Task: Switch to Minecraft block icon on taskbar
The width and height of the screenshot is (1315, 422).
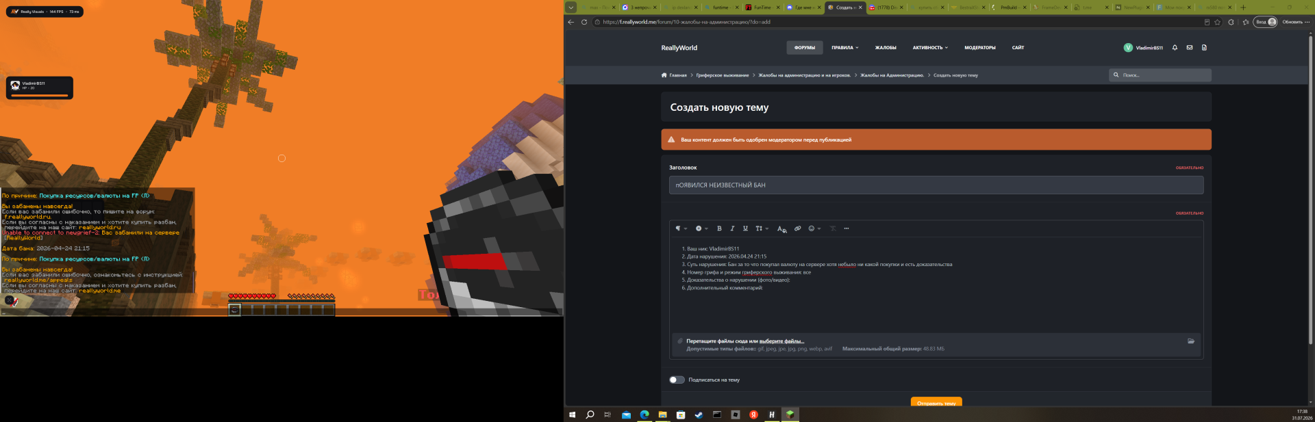Action: (790, 414)
